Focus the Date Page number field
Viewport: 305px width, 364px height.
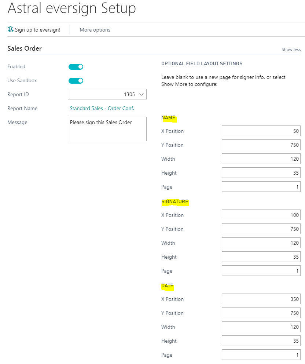[x=261, y=355]
